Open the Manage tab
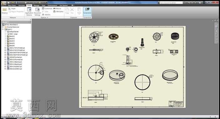The height and width of the screenshot is (119, 220). click(36, 5)
